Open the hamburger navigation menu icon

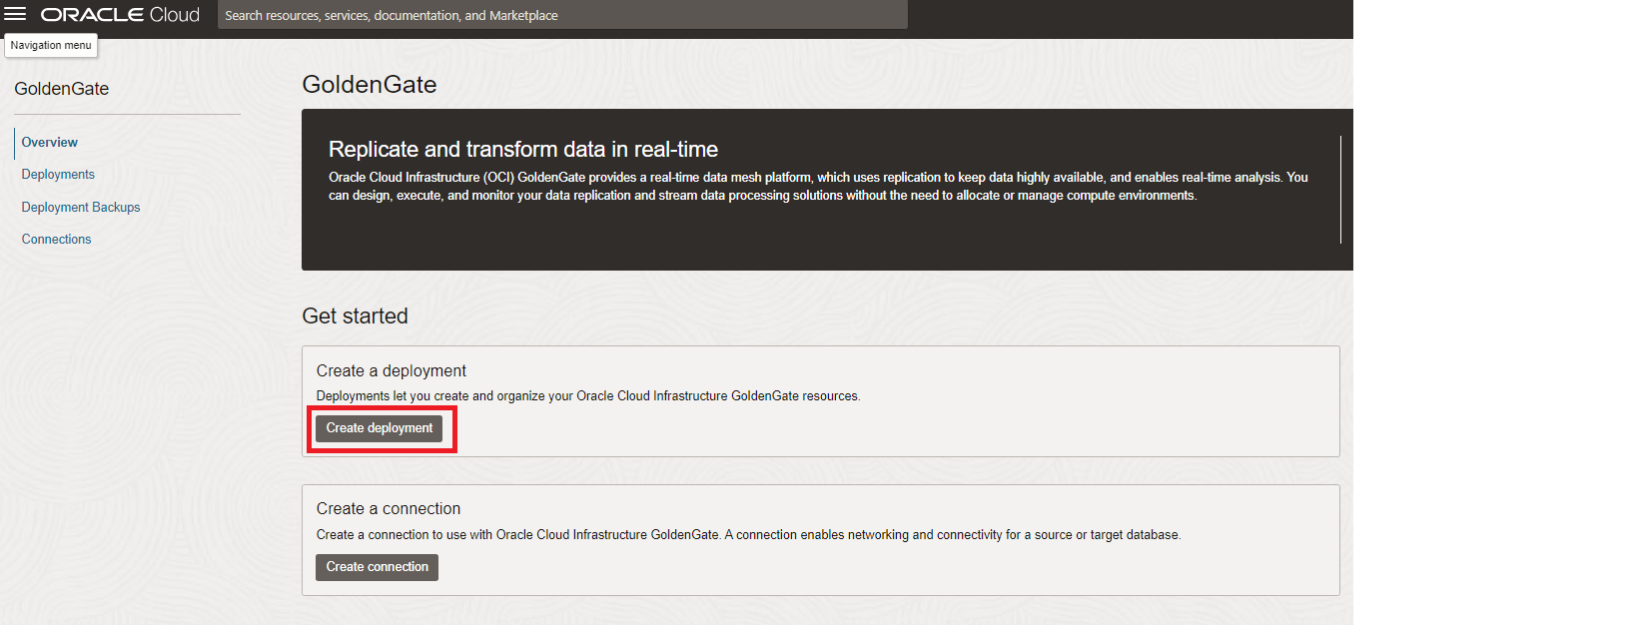click(x=15, y=14)
